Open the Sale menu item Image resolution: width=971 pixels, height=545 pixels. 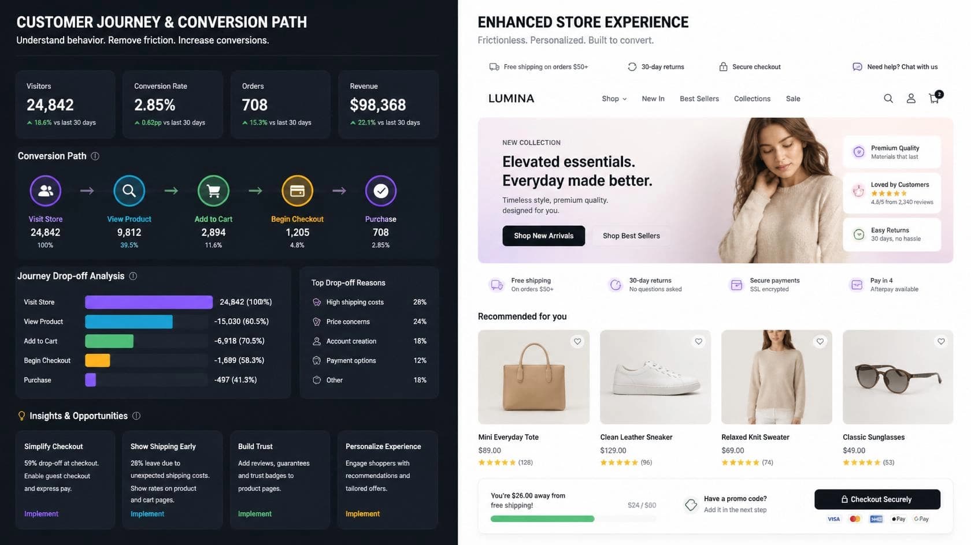point(793,99)
